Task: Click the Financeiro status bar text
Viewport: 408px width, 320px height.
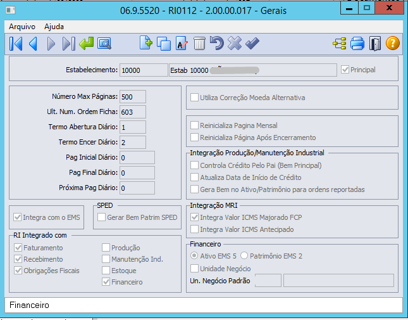Action: tap(29, 305)
